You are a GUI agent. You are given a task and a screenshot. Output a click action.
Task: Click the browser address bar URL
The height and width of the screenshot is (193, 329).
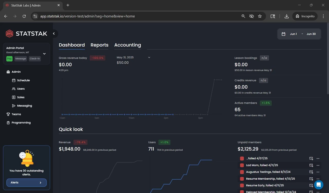(x=88, y=16)
